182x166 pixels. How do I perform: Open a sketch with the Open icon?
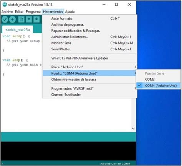[29, 20]
